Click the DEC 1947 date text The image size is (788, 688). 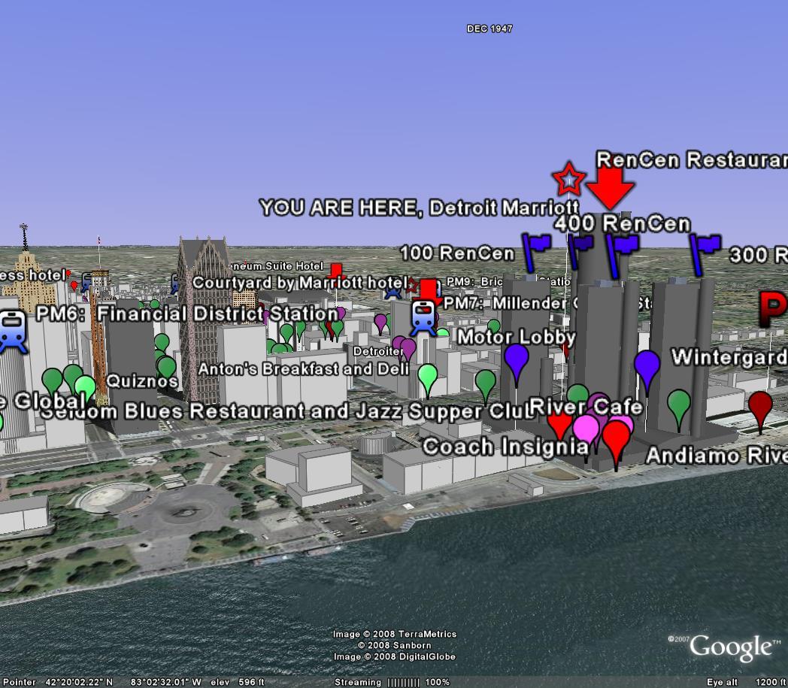[489, 29]
